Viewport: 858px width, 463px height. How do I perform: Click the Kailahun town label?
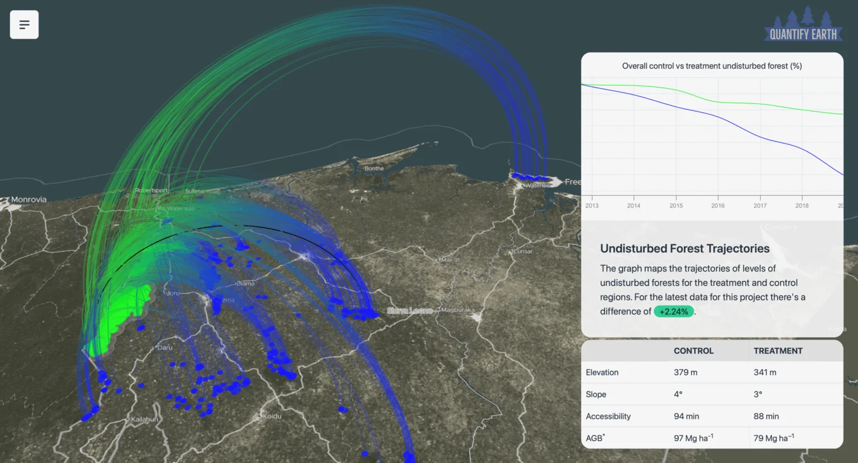pyautogui.click(x=144, y=418)
